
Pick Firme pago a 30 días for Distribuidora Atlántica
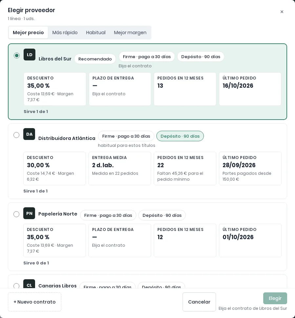(126, 136)
